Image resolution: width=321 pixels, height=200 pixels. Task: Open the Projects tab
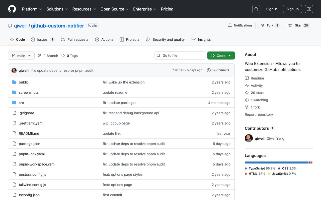(x=130, y=39)
